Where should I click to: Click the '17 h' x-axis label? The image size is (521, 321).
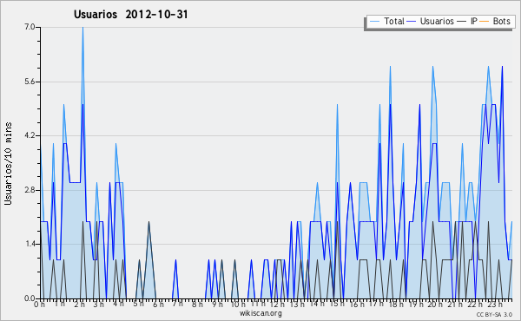[376, 305]
